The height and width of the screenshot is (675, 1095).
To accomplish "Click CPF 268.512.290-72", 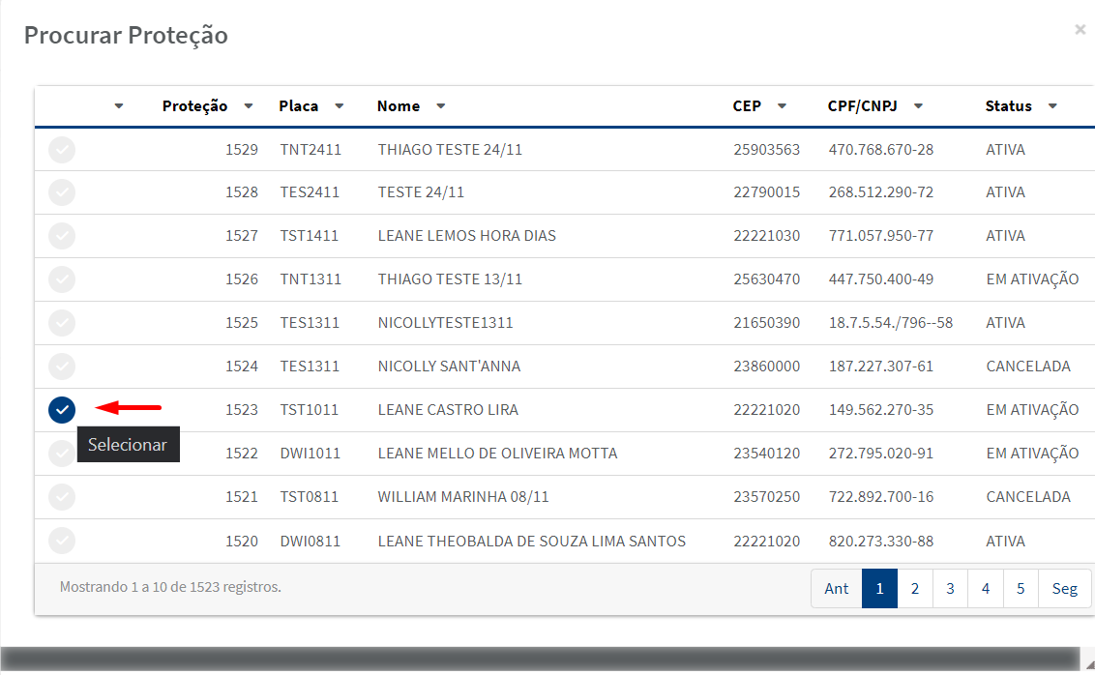I will point(880,192).
